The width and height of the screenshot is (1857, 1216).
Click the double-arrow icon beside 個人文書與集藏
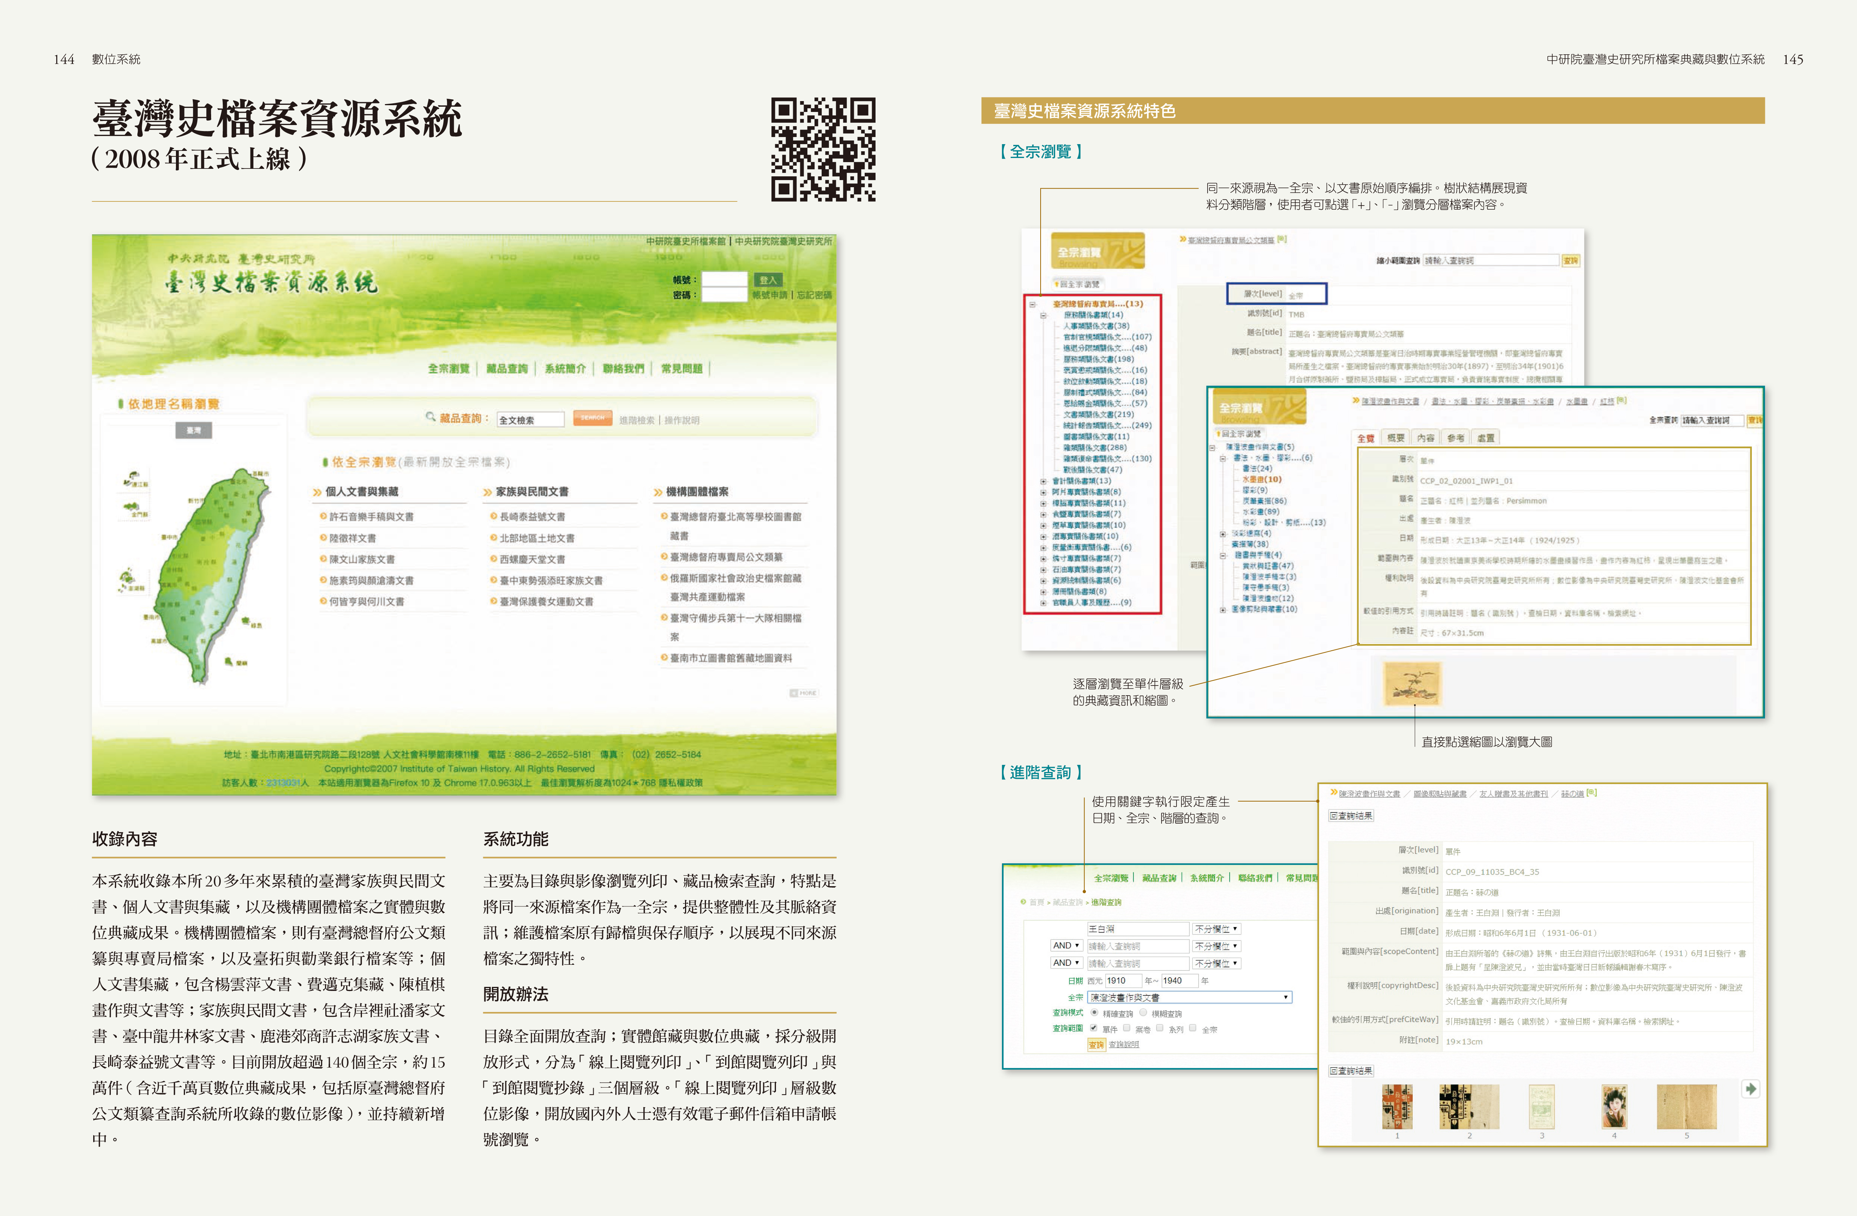(x=317, y=492)
